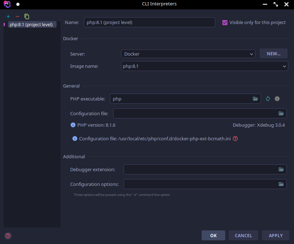
Task: Add a new interpreter with the plus icon
Action: [8, 17]
